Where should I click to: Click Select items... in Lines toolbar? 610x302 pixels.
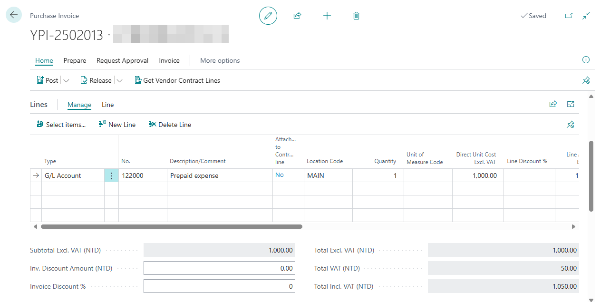point(61,125)
